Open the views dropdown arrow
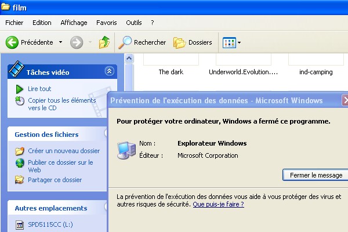This screenshot has width=348, height=232. tap(239, 42)
